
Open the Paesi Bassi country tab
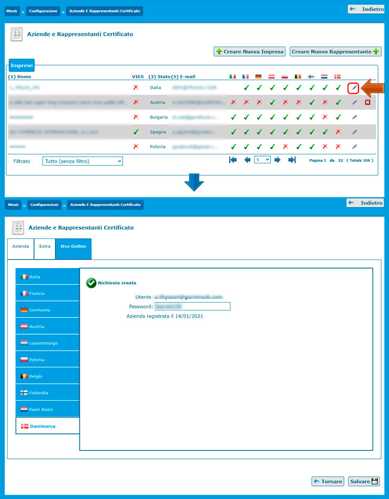click(47, 409)
